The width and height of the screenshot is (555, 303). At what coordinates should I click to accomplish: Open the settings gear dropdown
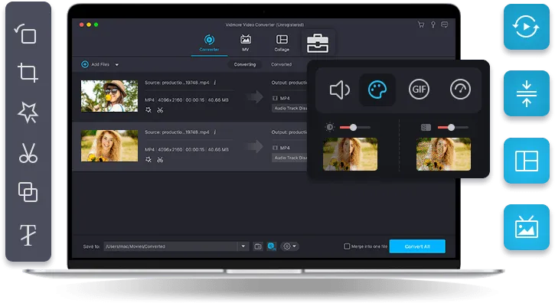point(290,246)
